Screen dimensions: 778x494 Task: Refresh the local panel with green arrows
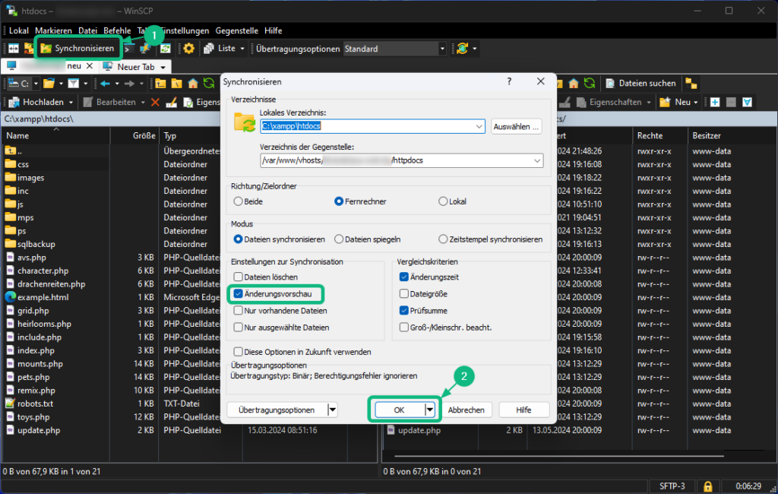pos(209,84)
